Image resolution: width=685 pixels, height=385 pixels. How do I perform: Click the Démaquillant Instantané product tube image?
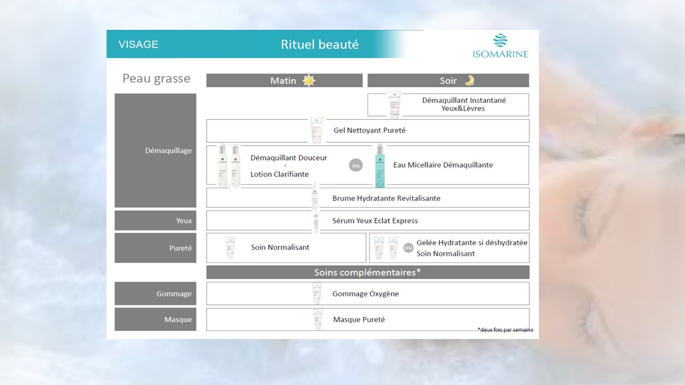click(393, 105)
